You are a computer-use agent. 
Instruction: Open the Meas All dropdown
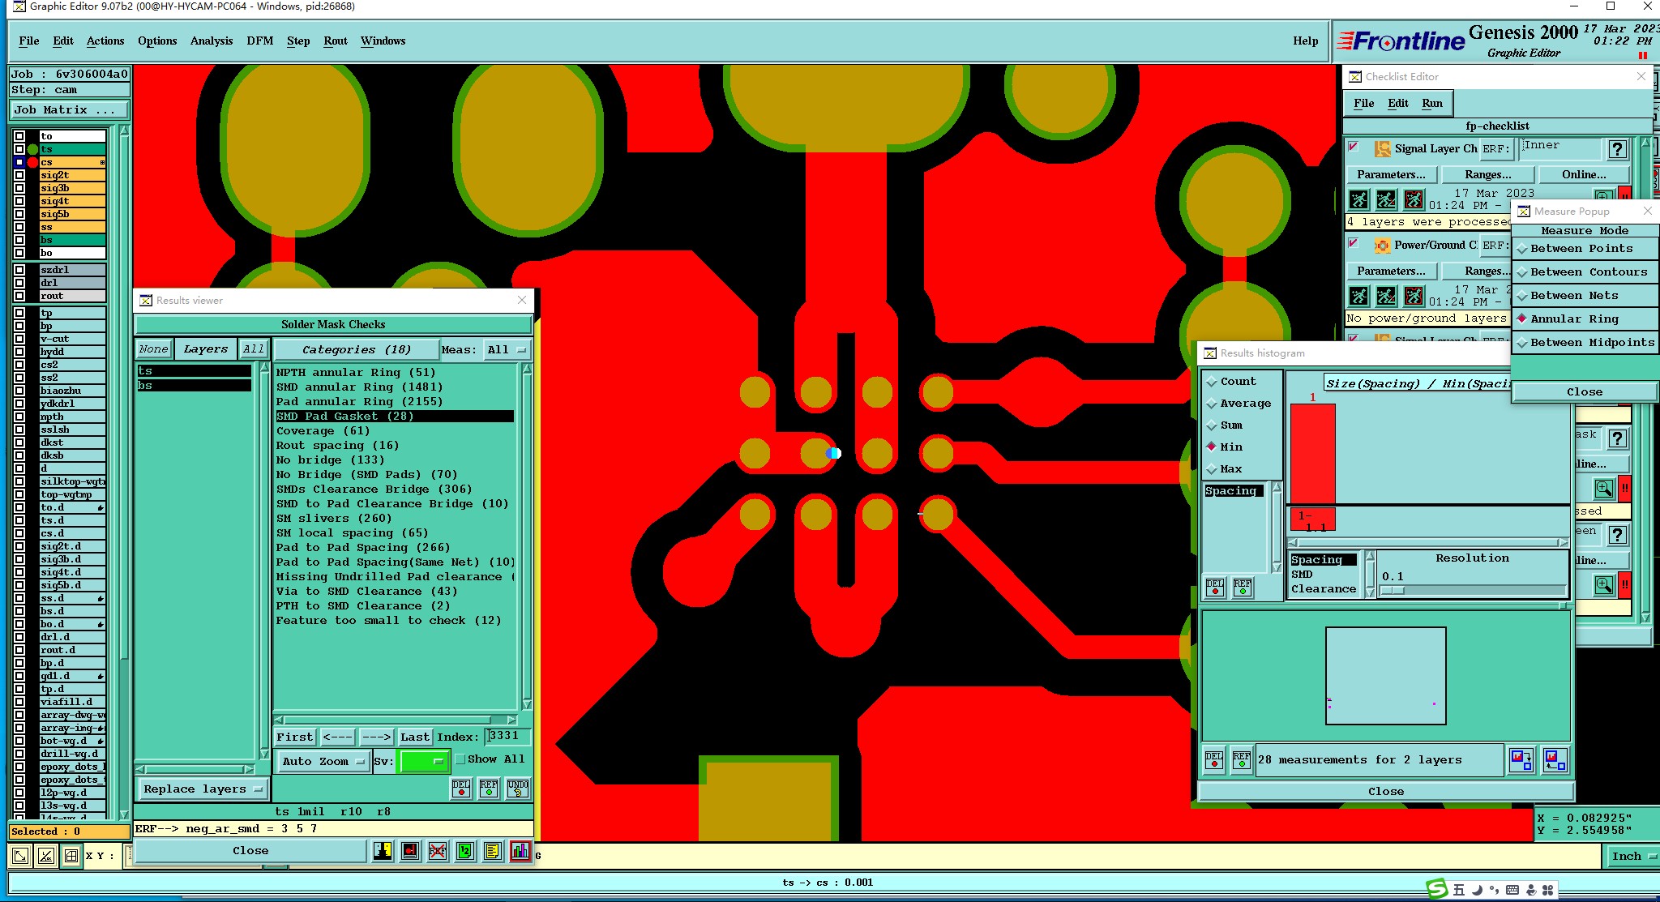[x=507, y=350]
